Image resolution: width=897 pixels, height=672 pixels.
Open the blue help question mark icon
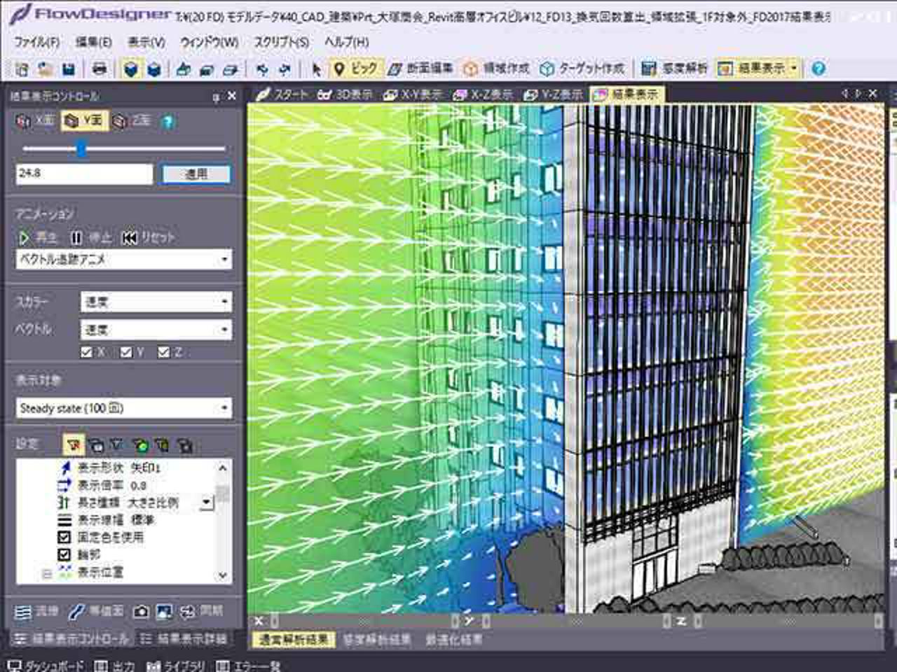(x=818, y=69)
